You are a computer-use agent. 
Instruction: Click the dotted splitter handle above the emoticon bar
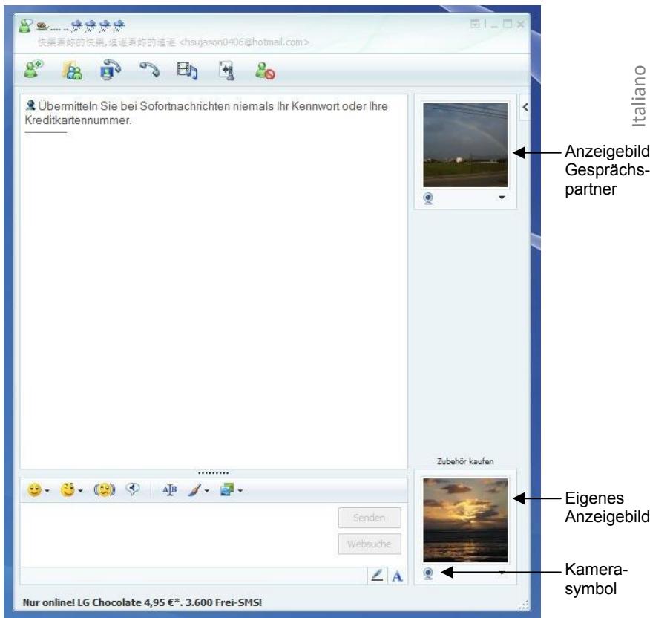(x=213, y=472)
